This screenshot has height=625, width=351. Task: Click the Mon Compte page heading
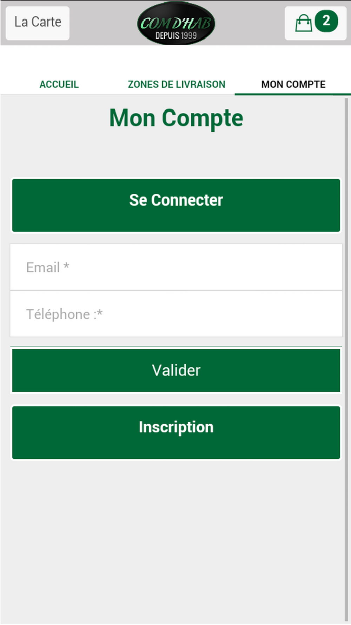[176, 118]
